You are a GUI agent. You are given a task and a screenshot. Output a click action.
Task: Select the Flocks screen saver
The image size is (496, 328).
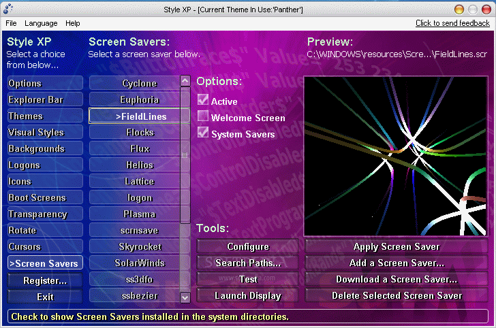[135, 132]
